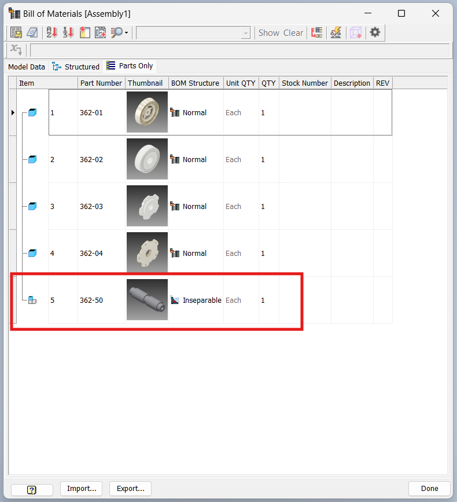
Task: Click the Renumber Items toolbar icon
Action: (68, 32)
